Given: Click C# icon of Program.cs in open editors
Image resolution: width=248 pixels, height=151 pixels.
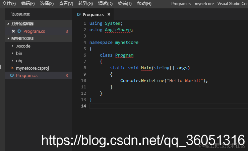Looking at the screenshot, I should pos(19,31).
